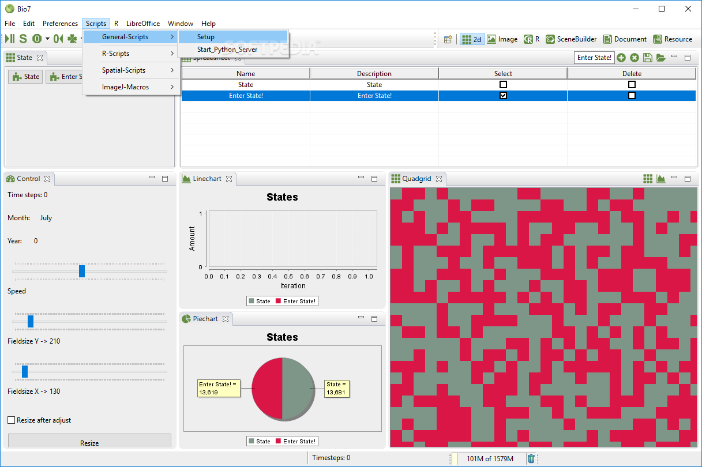Click the green X remove state icon

[x=635, y=58]
